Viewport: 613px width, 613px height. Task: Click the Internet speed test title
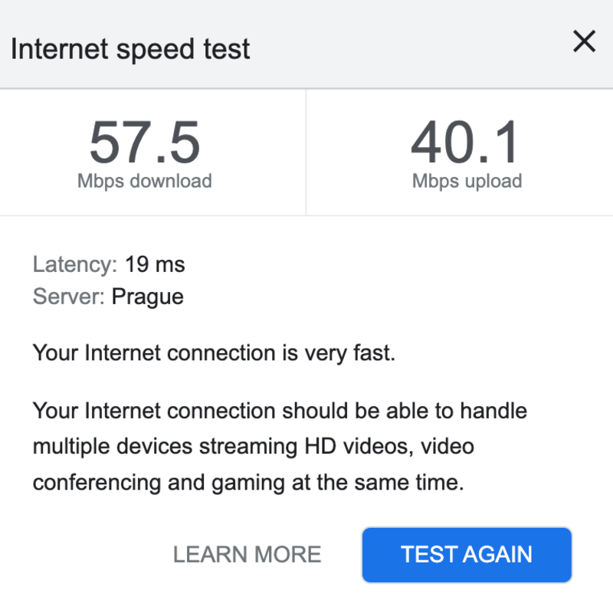pos(131,48)
